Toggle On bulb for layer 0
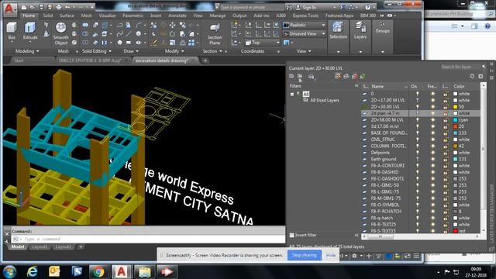The height and width of the screenshot is (279, 496). click(x=417, y=94)
